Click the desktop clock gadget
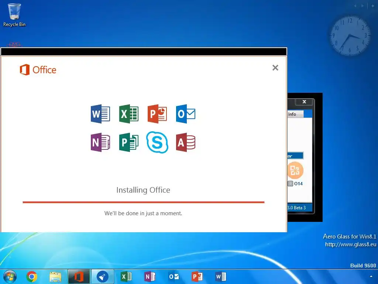The image size is (378, 284). tap(350, 36)
